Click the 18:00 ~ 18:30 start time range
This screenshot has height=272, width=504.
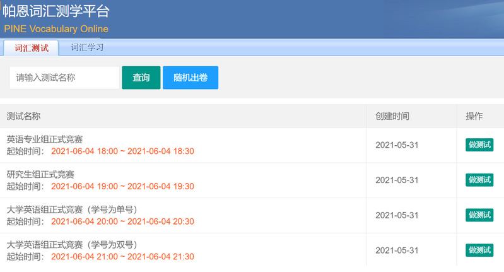tap(122, 151)
